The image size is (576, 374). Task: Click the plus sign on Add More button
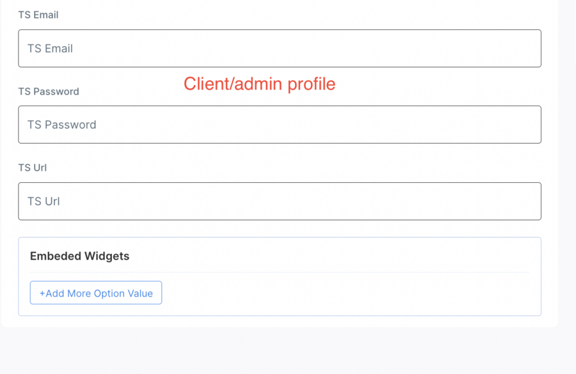point(42,293)
